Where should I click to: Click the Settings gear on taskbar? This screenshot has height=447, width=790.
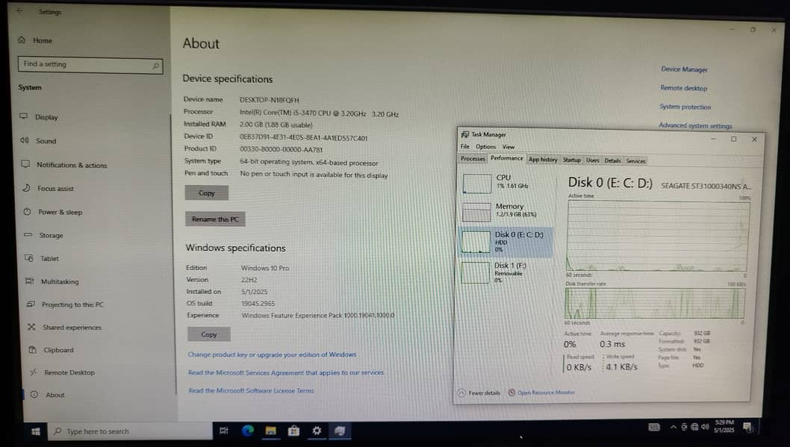317,431
